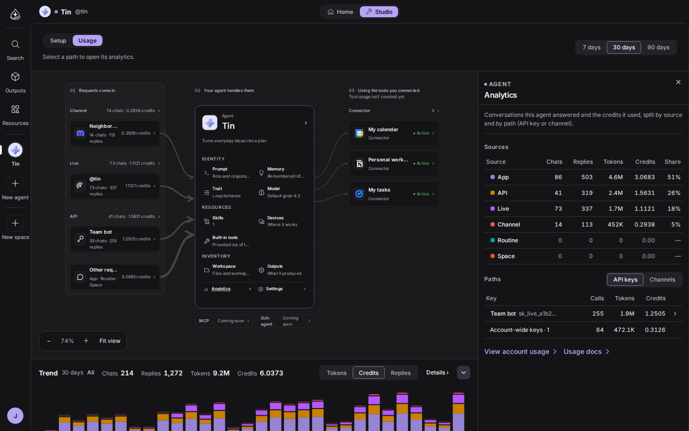The image size is (689, 431).
Task: Click the app logo in the sidebar
Action: (15, 14)
